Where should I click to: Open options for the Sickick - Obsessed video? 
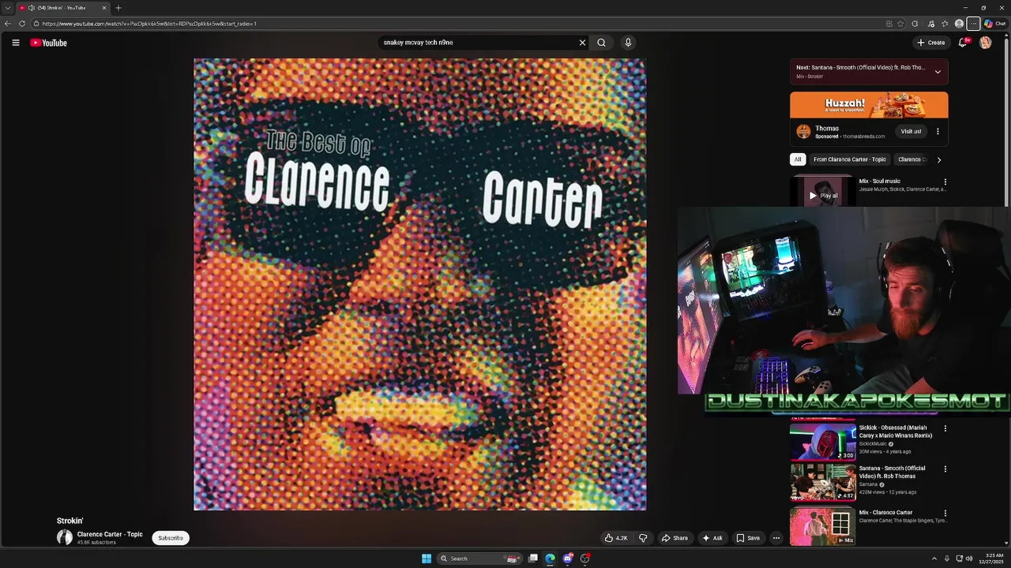945,428
